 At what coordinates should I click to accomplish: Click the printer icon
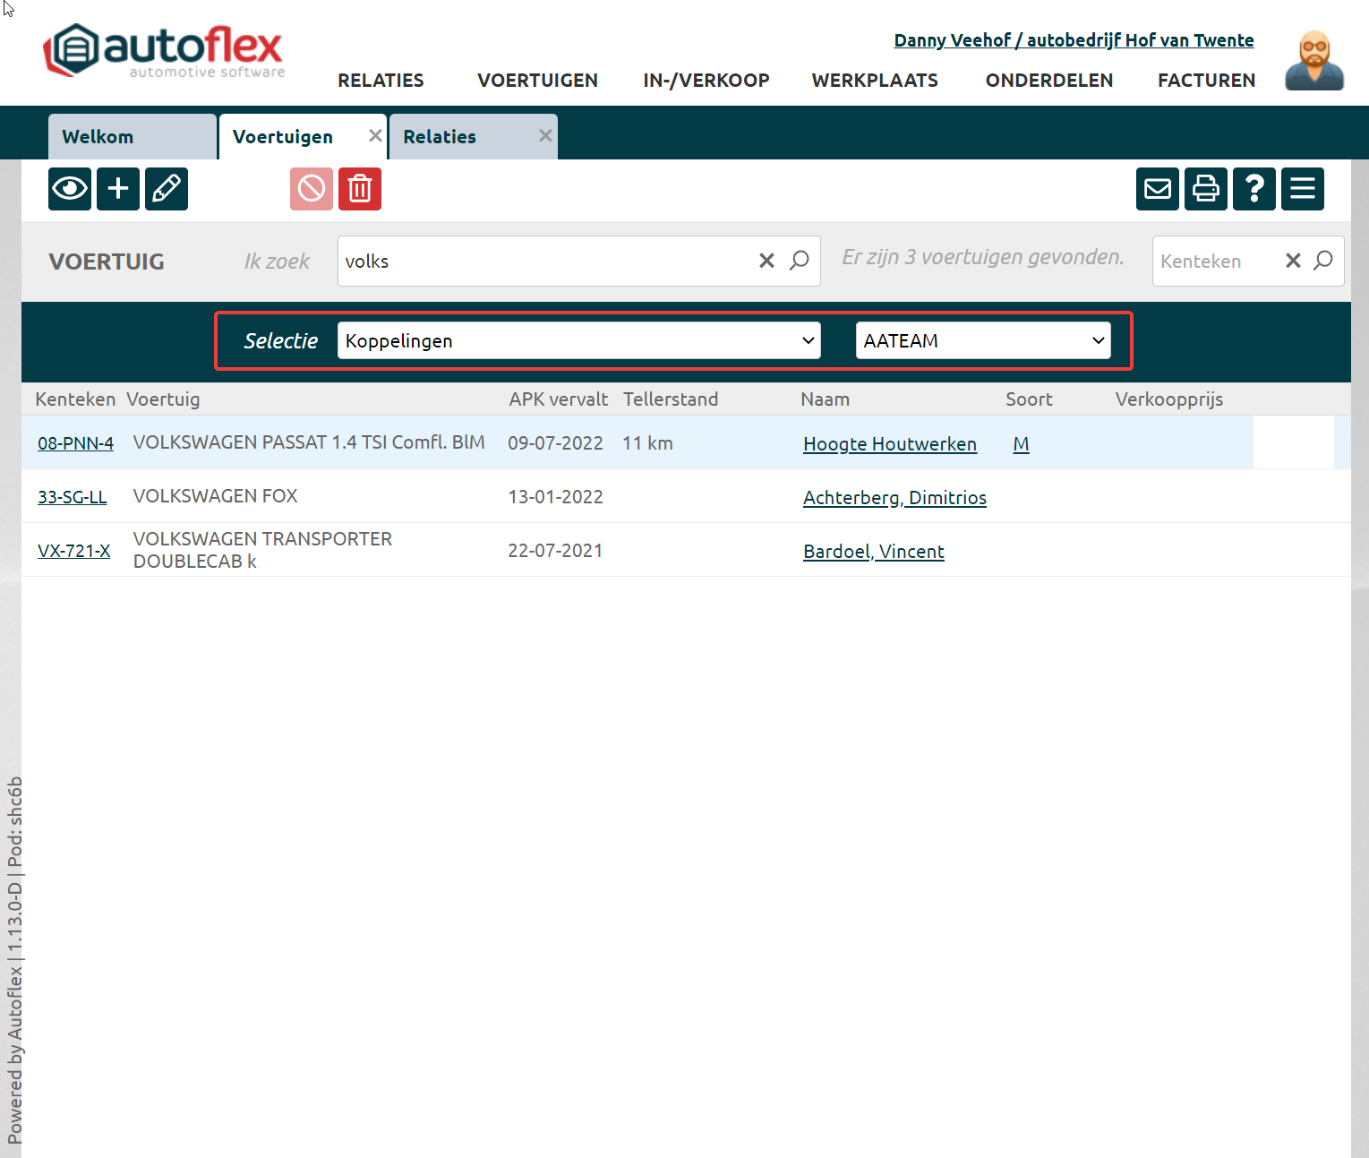(1206, 189)
